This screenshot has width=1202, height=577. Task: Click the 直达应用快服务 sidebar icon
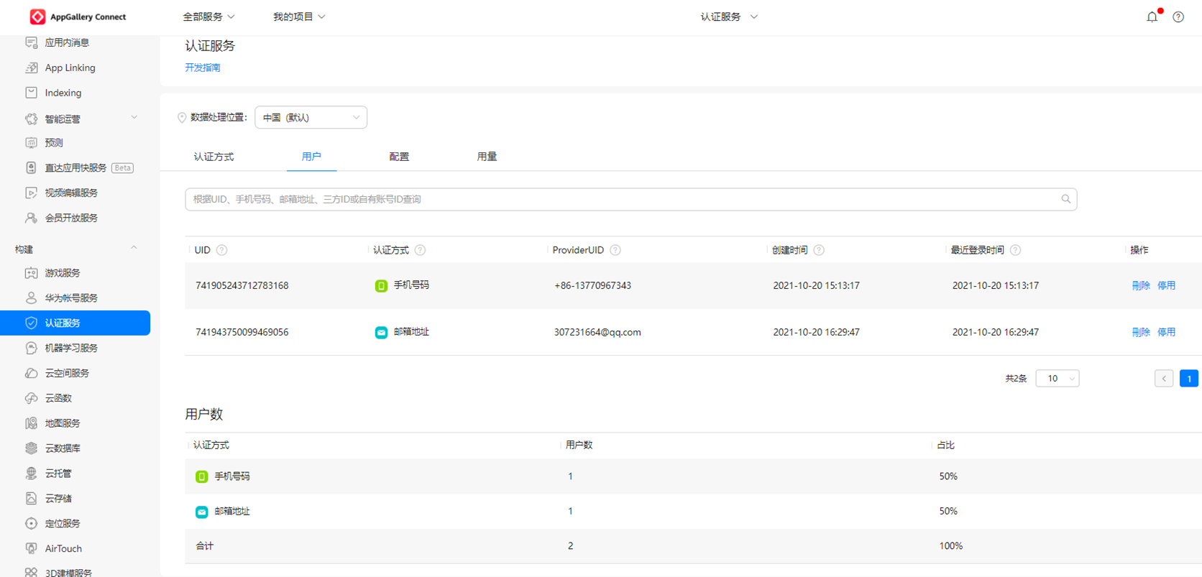point(31,167)
